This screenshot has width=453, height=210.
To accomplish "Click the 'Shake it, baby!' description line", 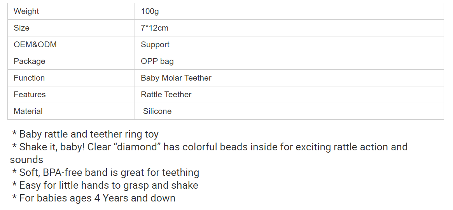I will [x=210, y=147].
